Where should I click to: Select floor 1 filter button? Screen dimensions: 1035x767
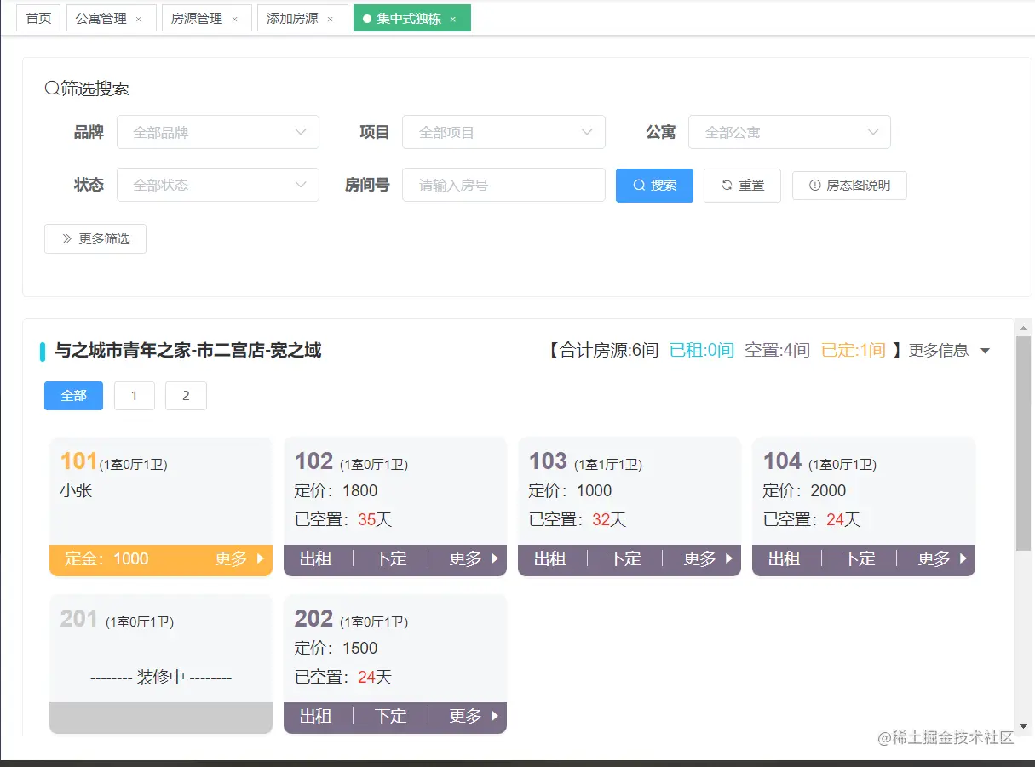click(x=135, y=396)
